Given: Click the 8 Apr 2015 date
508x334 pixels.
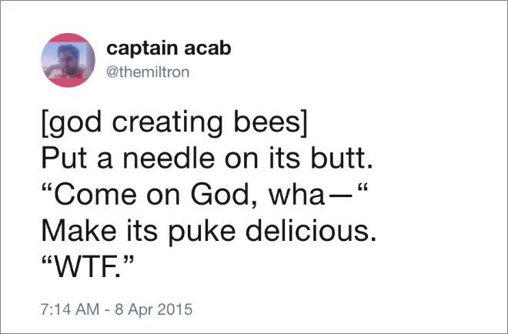Looking at the screenshot, I should 154,309.
